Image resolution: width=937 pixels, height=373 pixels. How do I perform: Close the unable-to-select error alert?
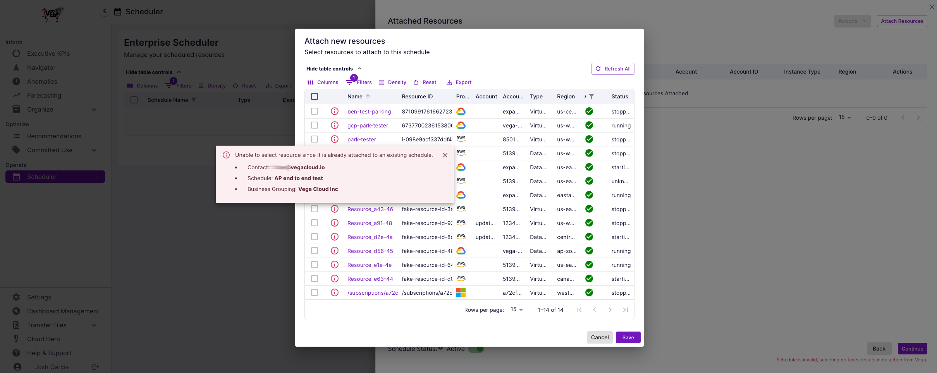445,155
